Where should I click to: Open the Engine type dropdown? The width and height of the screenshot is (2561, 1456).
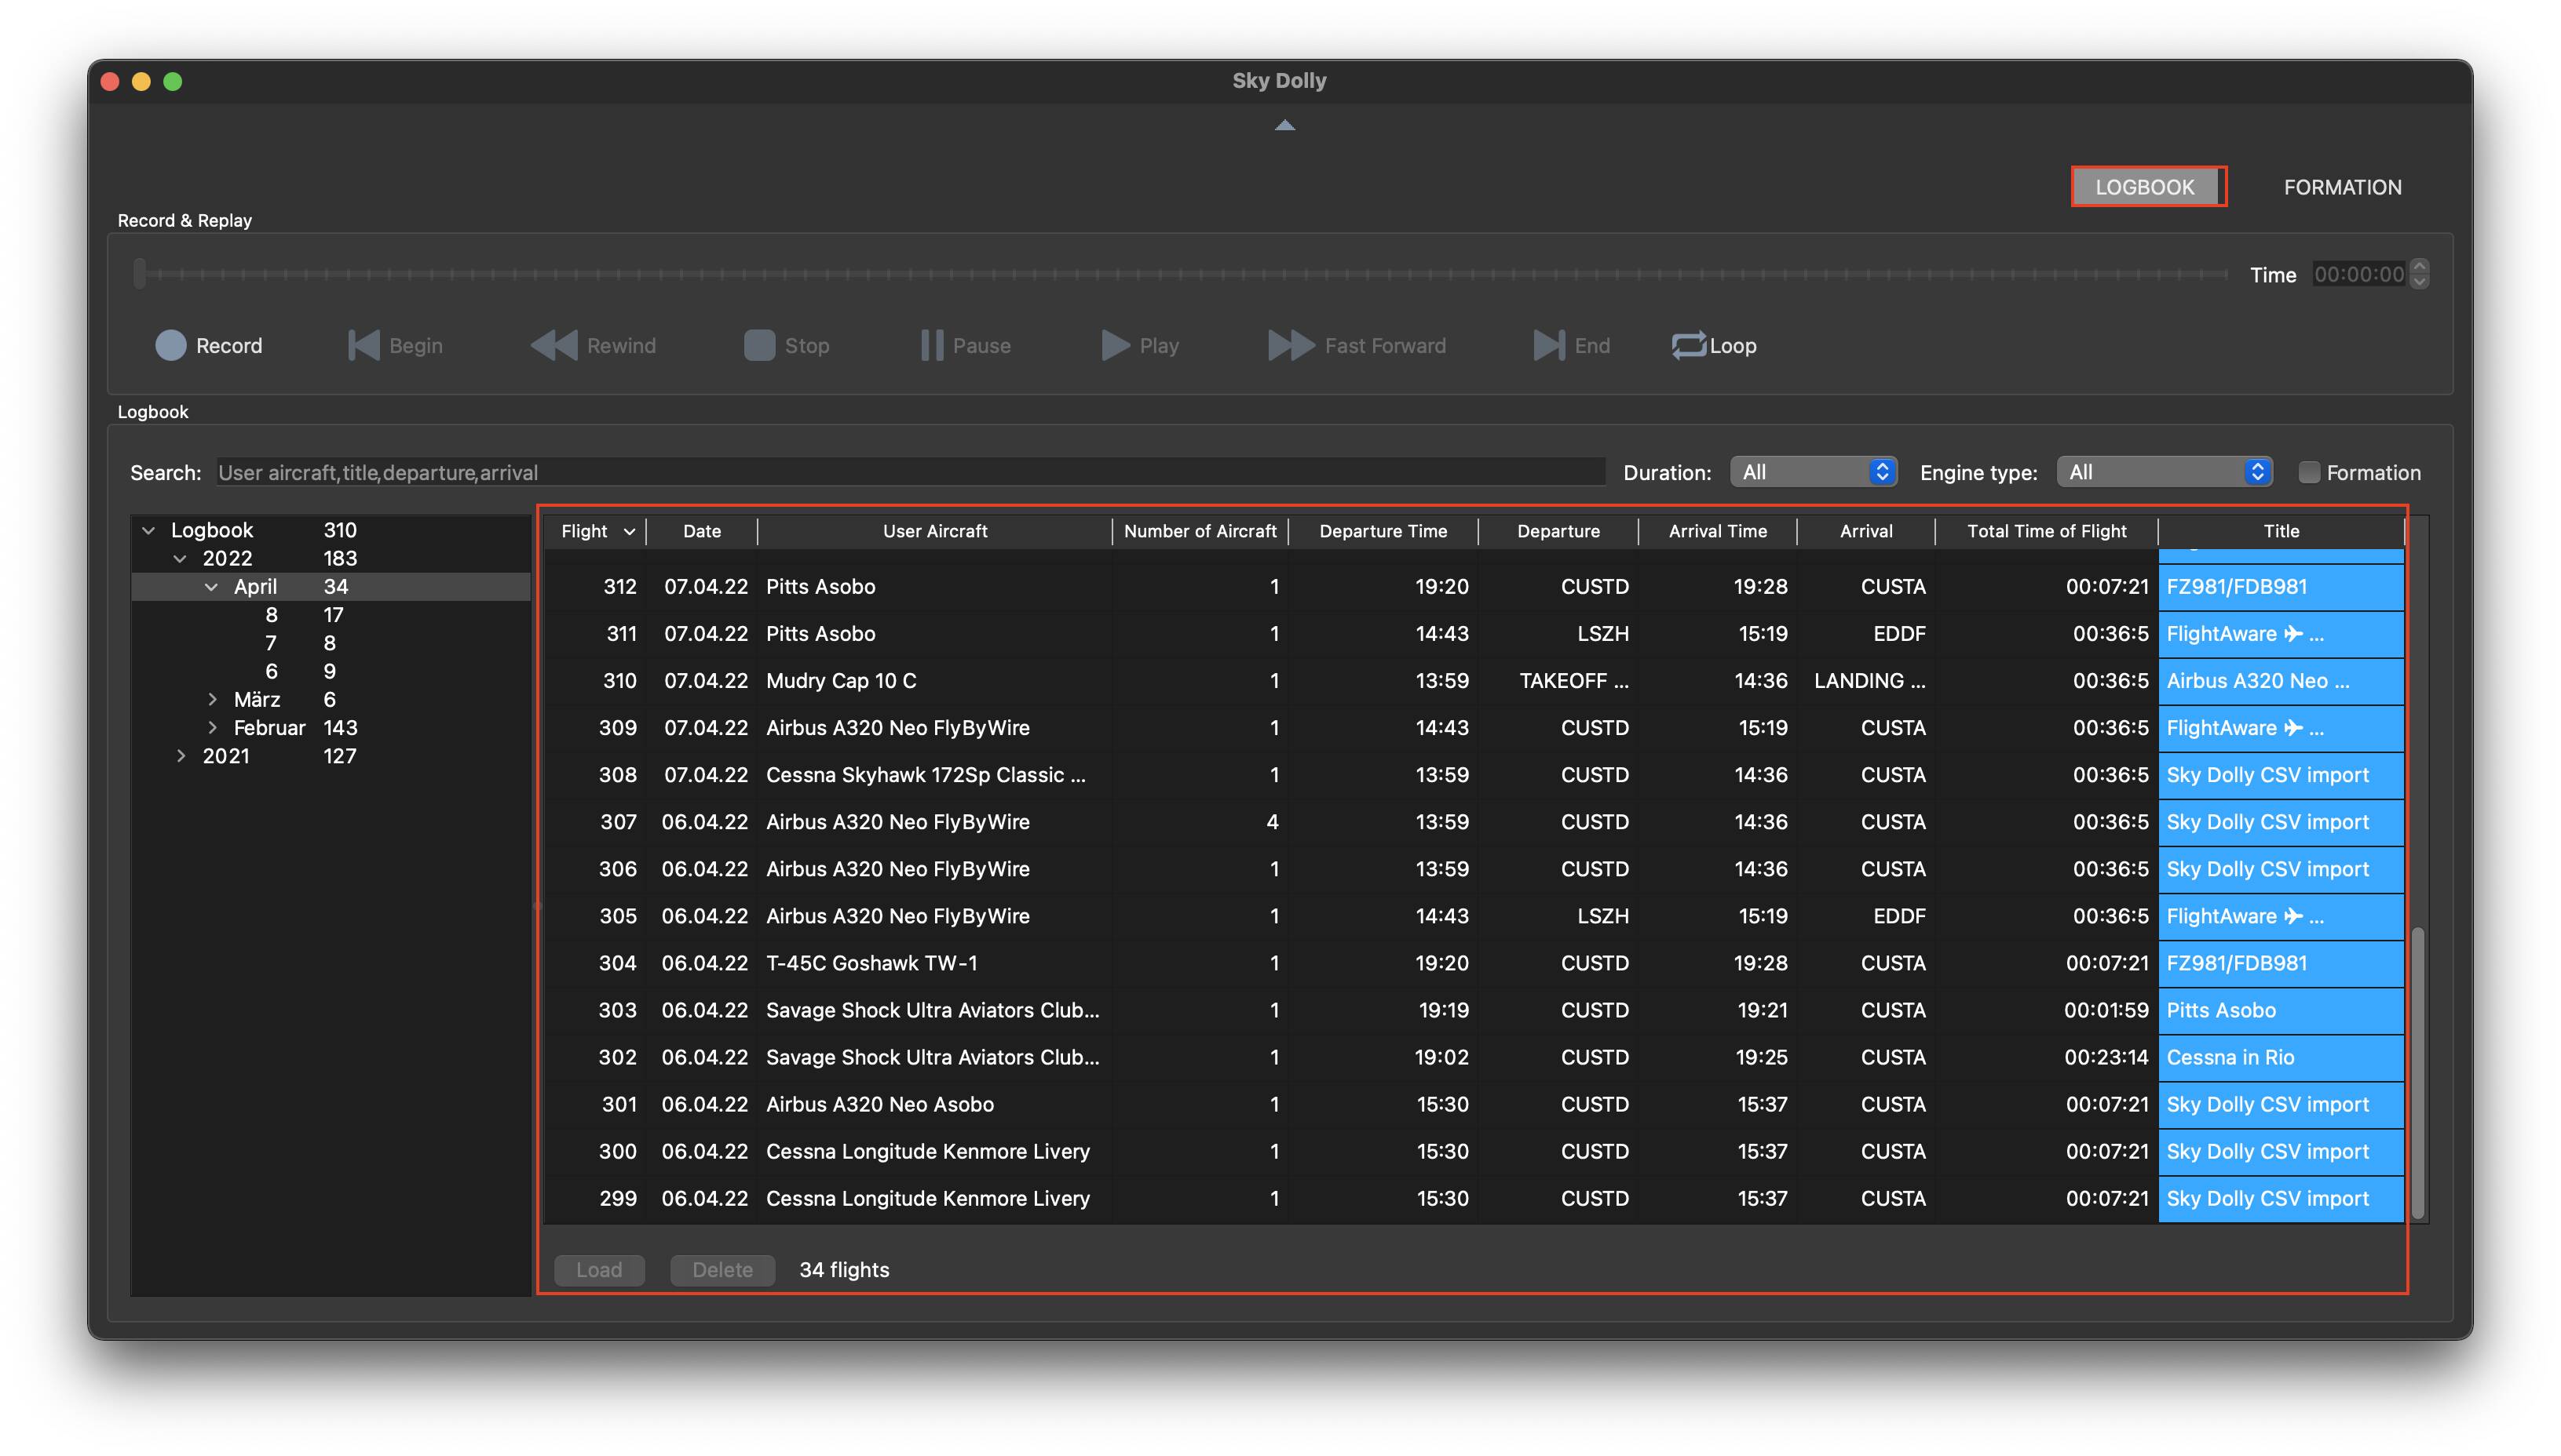pos(2163,472)
